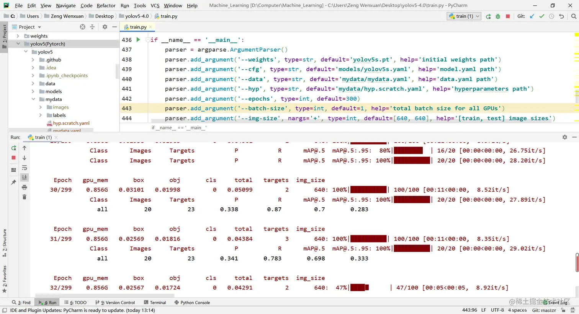Open the Project view dropdown

coord(30,27)
